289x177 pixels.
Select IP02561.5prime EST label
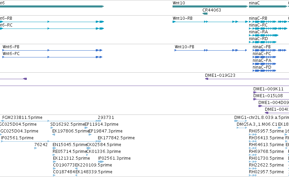[x=17, y=138]
